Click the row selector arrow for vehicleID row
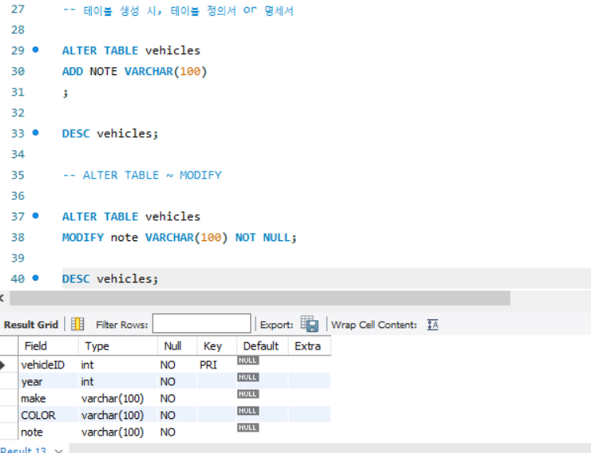Viewport: 591px width, 453px height. coord(2,364)
